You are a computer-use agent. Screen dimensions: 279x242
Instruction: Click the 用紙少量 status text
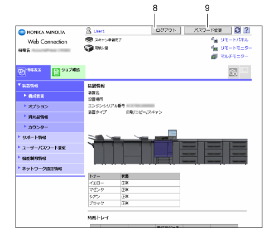[102, 48]
